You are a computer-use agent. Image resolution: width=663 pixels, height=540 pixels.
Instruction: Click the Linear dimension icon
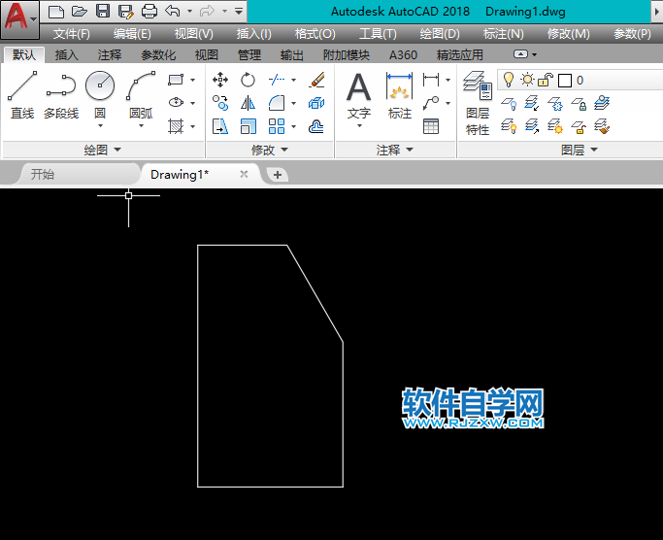tap(431, 80)
